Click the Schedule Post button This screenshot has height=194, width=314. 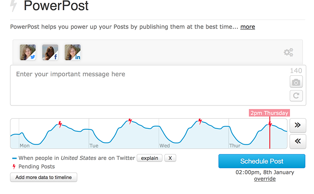[262, 161]
